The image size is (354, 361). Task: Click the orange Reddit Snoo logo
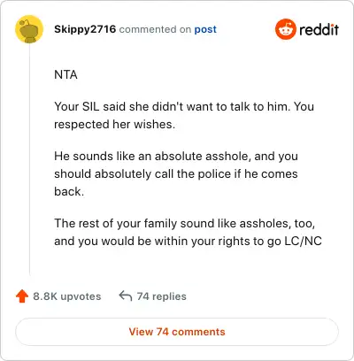(285, 29)
